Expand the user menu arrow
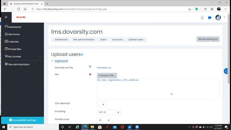231x130 pixels. pyautogui.click(x=225, y=17)
